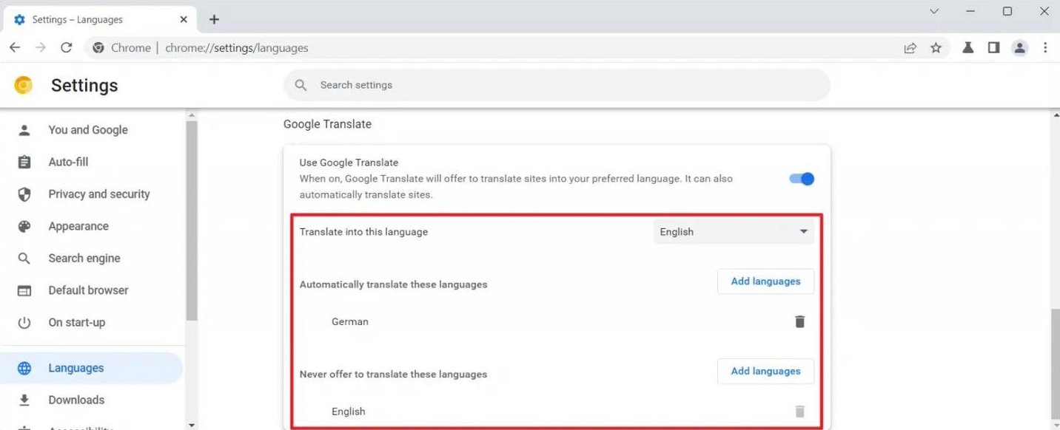This screenshot has width=1060, height=430.
Task: Focus the Search settings field
Action: (x=557, y=85)
